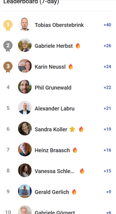
Task: Click the silver second-place medal icon
Action: [8, 46]
